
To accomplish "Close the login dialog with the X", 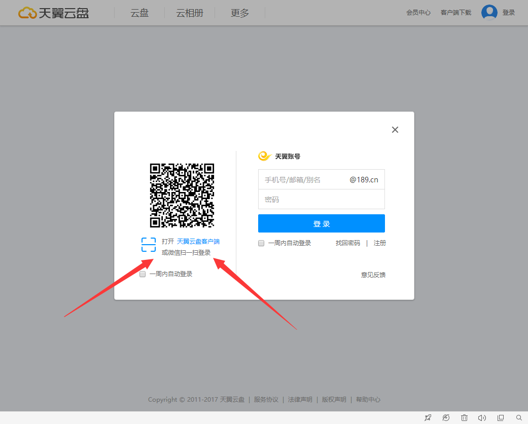I will pos(395,130).
